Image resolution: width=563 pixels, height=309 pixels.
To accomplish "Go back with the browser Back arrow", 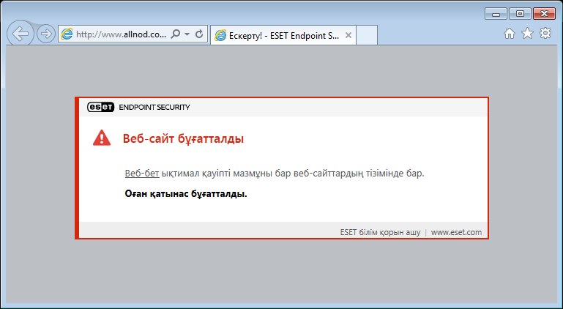I will click(x=20, y=34).
